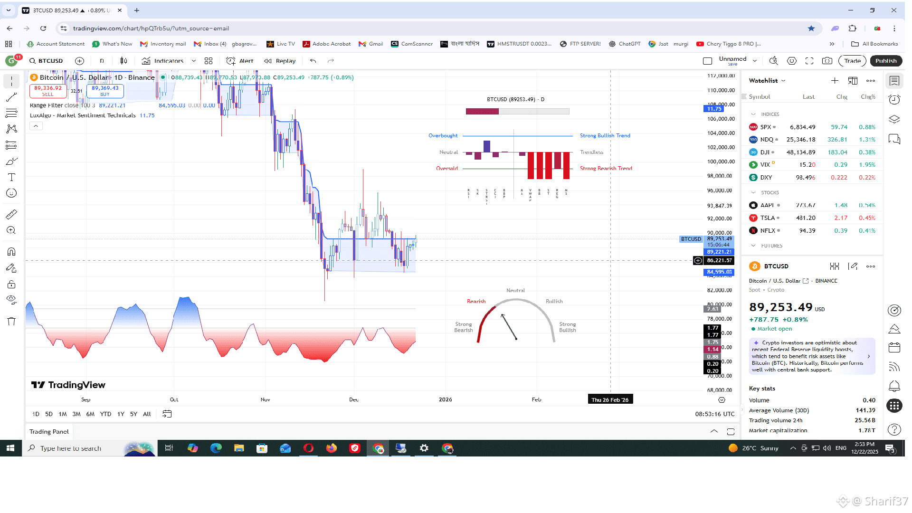Select the Text annotation tool
This screenshot has height=513, width=912.
11,177
